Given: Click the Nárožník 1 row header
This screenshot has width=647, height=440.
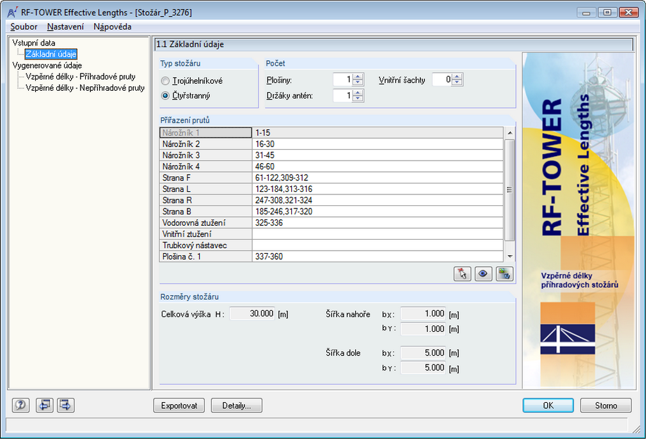Looking at the screenshot, I should pyautogui.click(x=205, y=133).
